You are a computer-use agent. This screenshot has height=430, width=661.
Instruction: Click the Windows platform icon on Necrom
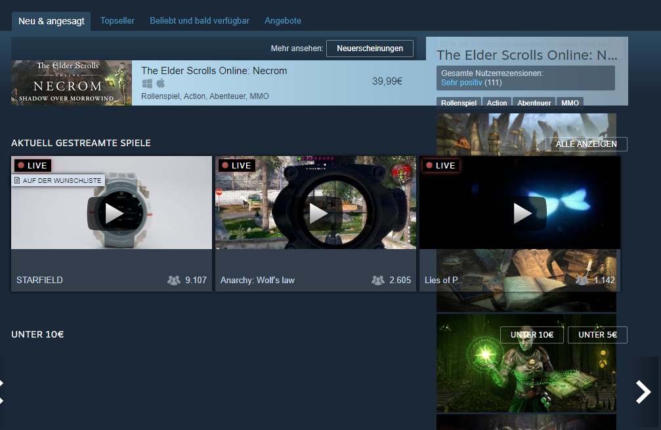pos(147,83)
